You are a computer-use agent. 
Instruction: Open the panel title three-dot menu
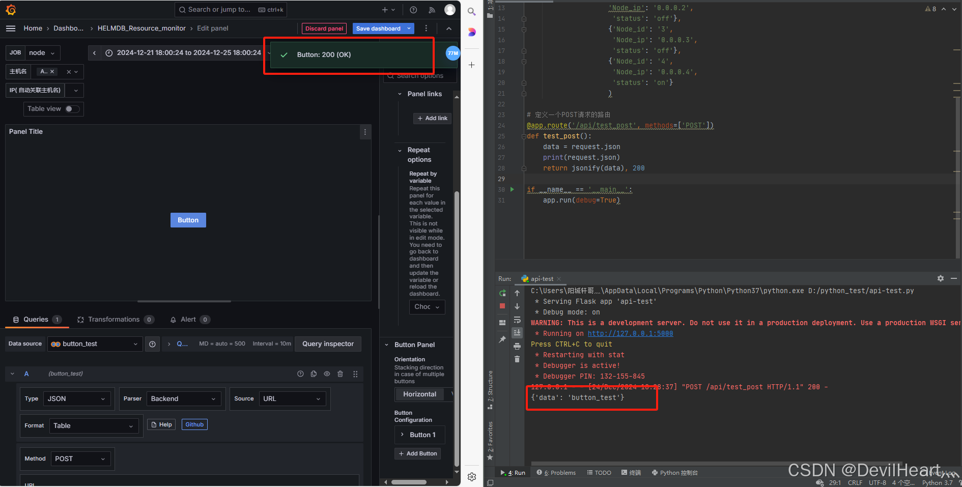pos(365,132)
